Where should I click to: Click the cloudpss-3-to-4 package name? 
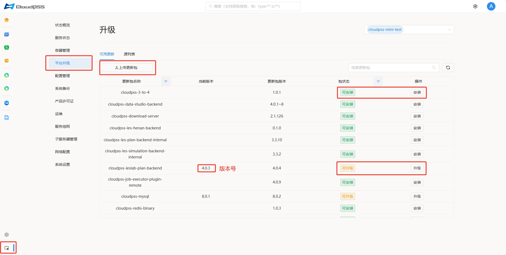[135, 92]
